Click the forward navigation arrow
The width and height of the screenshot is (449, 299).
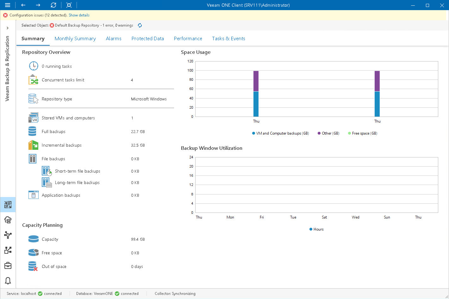38,5
